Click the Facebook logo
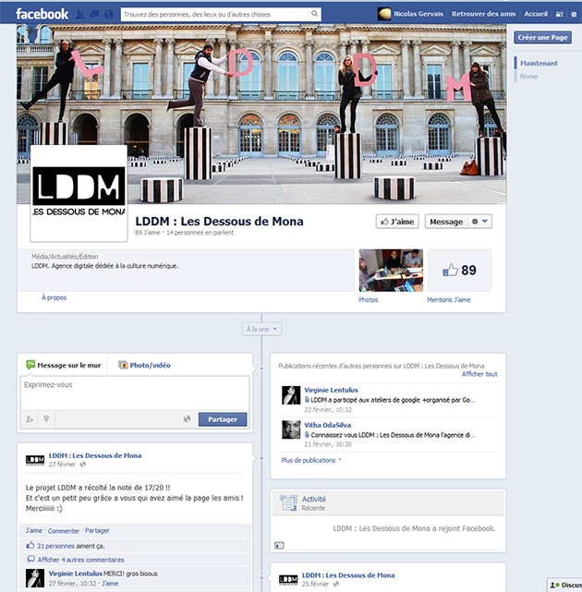The width and height of the screenshot is (582, 592). 42,15
